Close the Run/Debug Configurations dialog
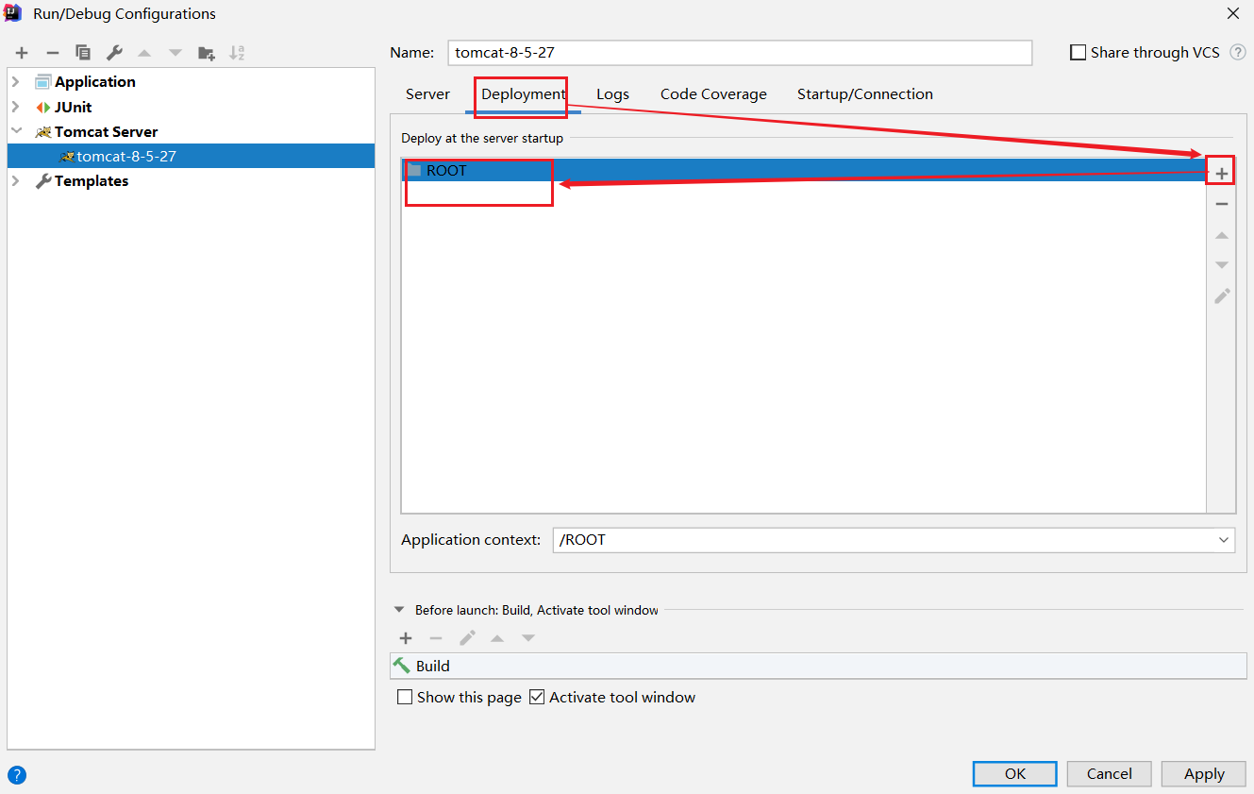1254x794 pixels. tap(1232, 13)
